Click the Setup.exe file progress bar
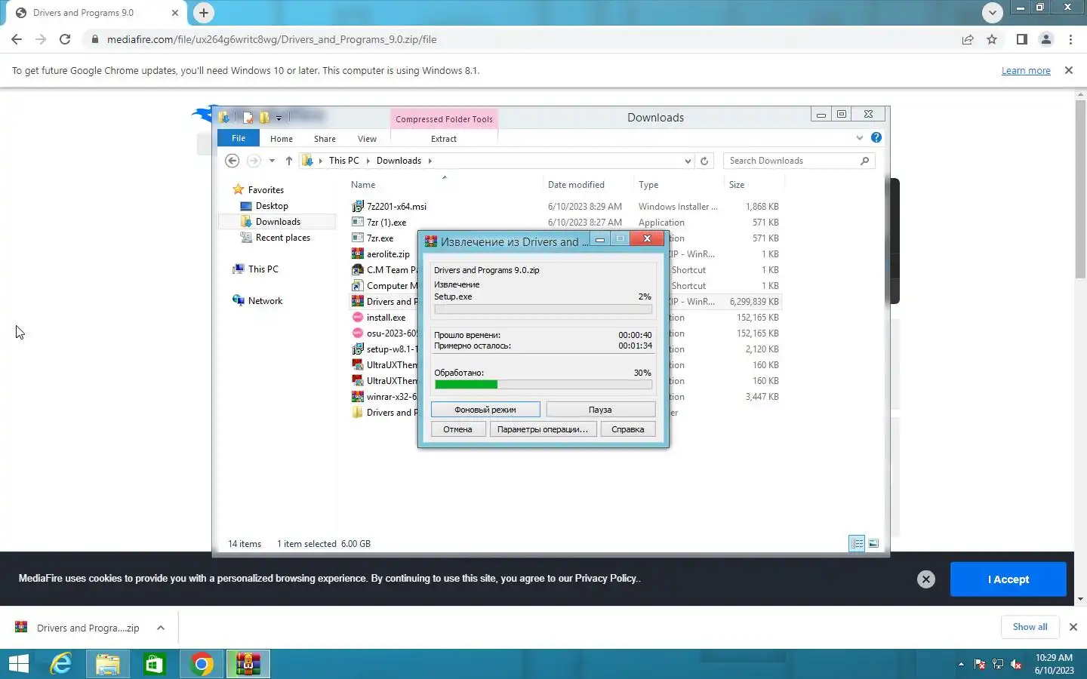 tap(543, 309)
